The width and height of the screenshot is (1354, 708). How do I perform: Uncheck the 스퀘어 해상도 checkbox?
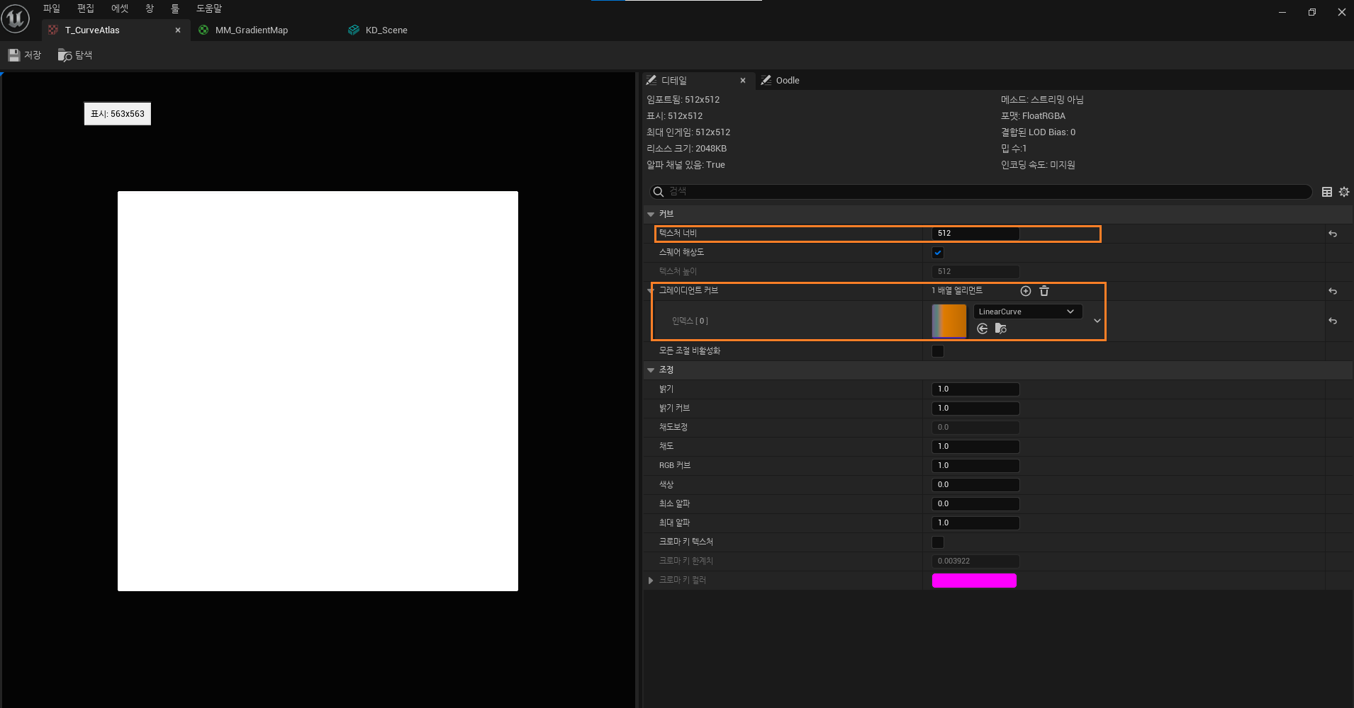[938, 253]
